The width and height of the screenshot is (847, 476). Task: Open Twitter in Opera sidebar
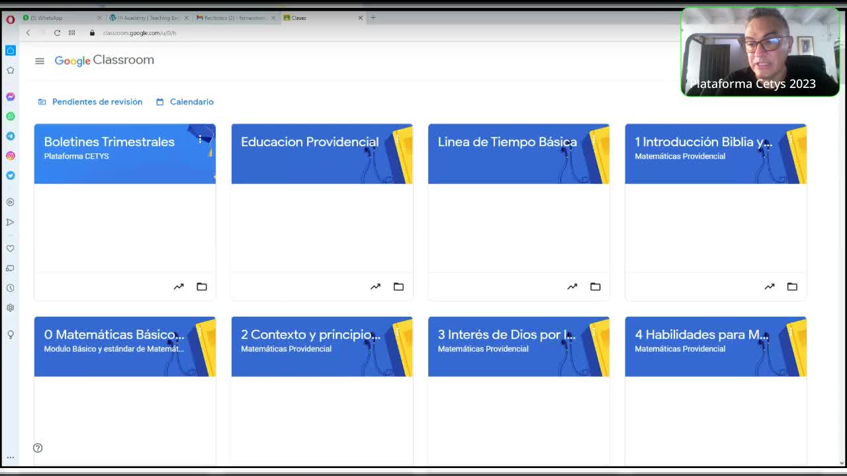pos(11,175)
